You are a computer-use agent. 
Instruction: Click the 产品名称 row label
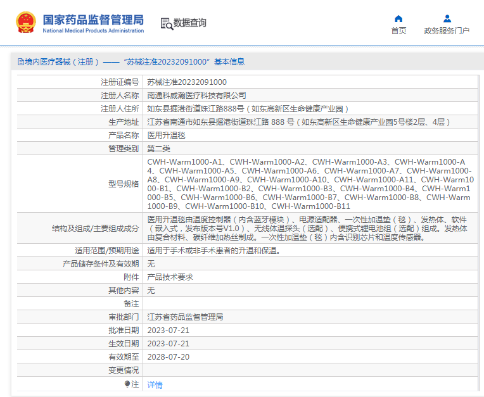coord(124,135)
